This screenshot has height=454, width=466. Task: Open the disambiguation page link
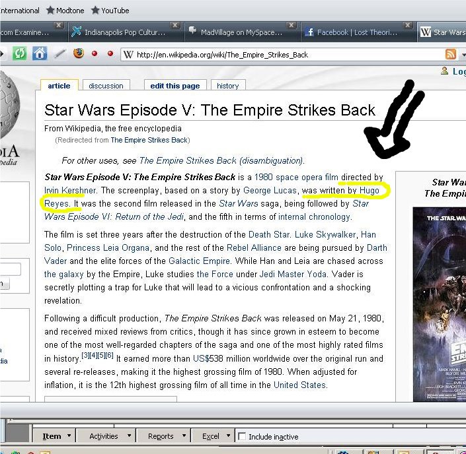pyautogui.click(x=221, y=160)
